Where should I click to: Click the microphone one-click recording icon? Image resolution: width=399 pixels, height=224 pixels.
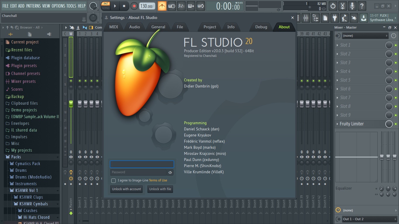[352, 6]
